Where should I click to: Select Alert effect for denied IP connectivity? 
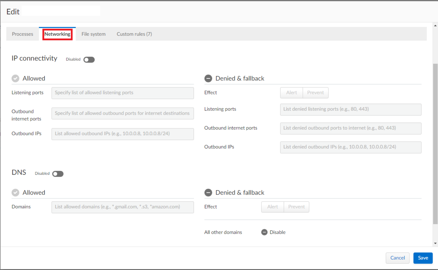point(291,93)
